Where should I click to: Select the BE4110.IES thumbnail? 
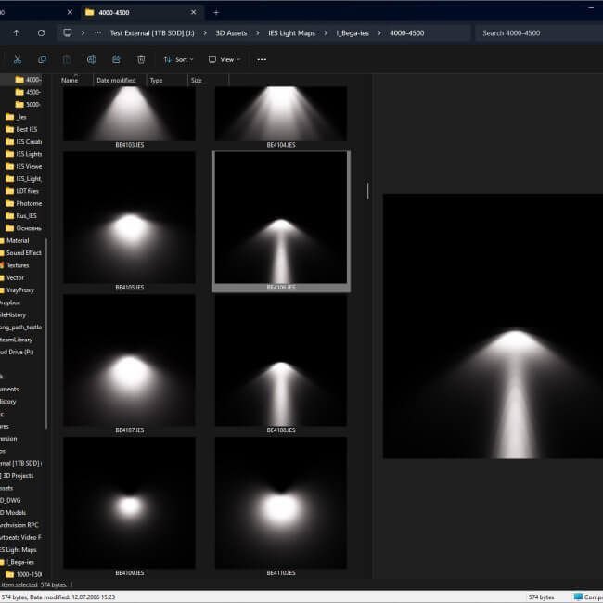click(281, 507)
